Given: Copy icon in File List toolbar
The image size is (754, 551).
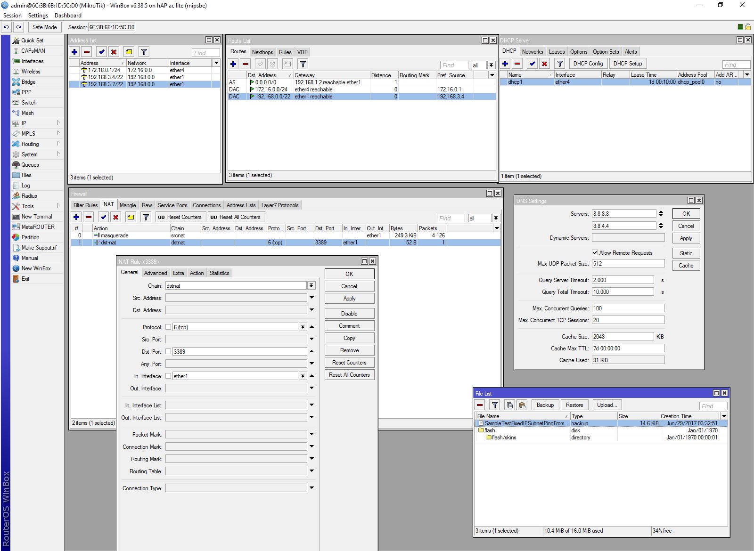Looking at the screenshot, I should click(x=509, y=405).
